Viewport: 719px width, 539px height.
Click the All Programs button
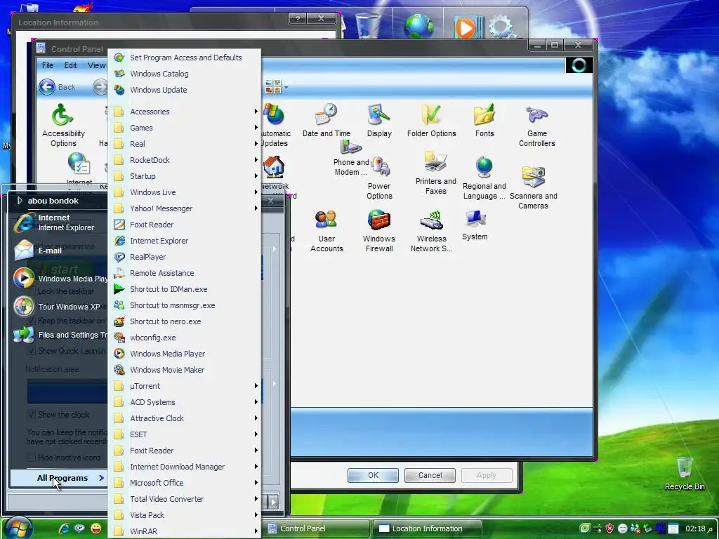pyautogui.click(x=59, y=478)
